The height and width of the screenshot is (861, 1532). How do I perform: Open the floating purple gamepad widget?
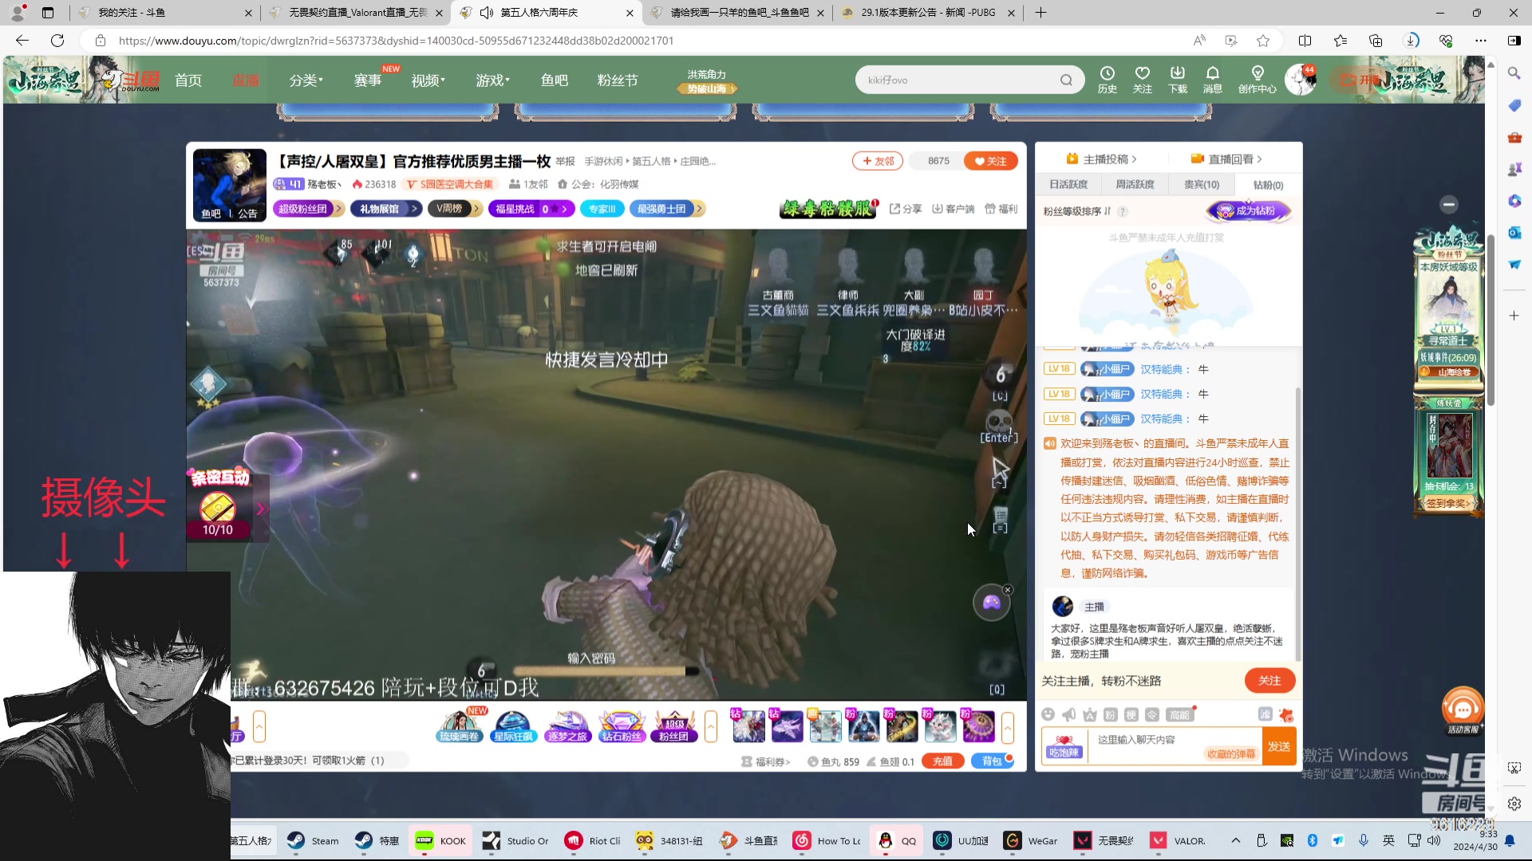pyautogui.click(x=991, y=603)
